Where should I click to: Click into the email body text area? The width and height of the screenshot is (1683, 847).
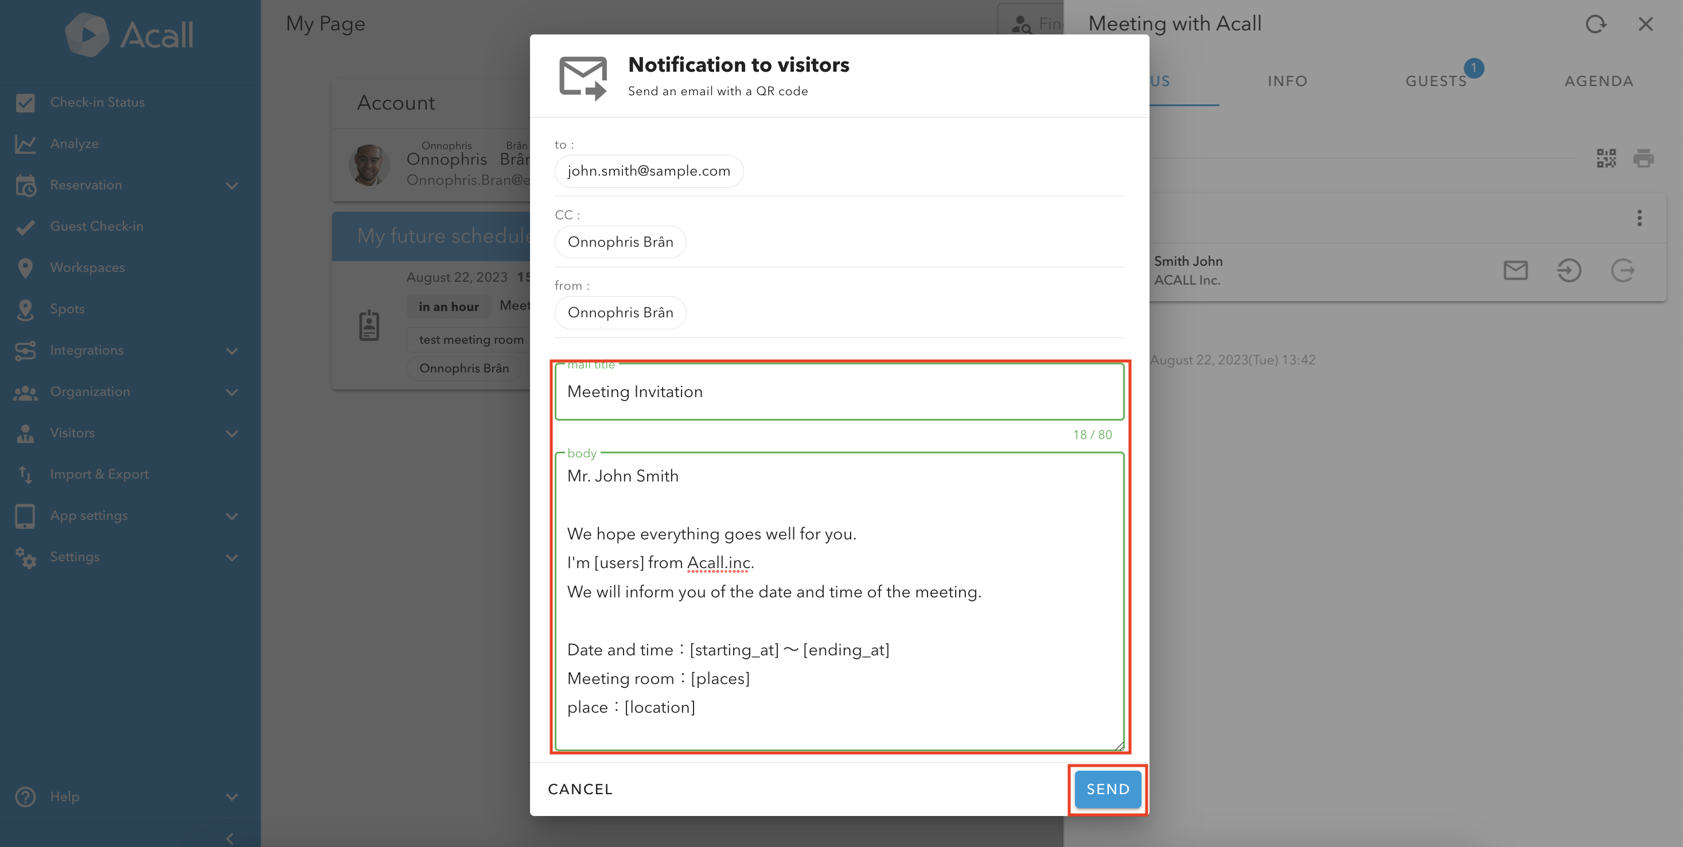click(x=839, y=601)
